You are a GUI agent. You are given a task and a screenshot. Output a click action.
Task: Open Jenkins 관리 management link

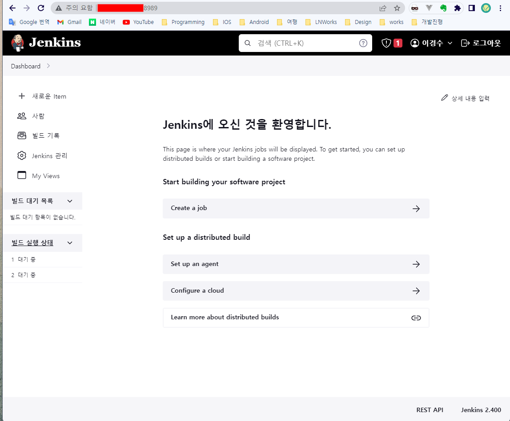pyautogui.click(x=42, y=155)
